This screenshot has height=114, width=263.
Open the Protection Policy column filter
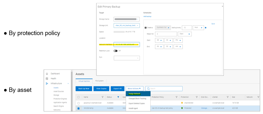177,97
